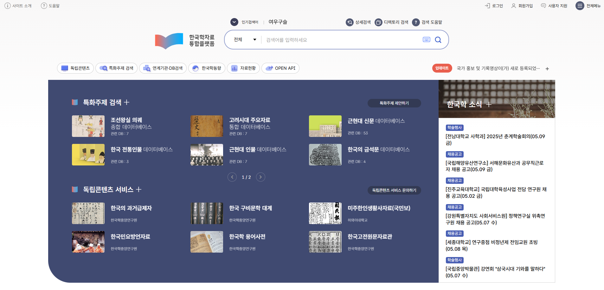Screen dimensions: 604x290
Task: Click the 로그인 login icon
Action: coord(487,6)
